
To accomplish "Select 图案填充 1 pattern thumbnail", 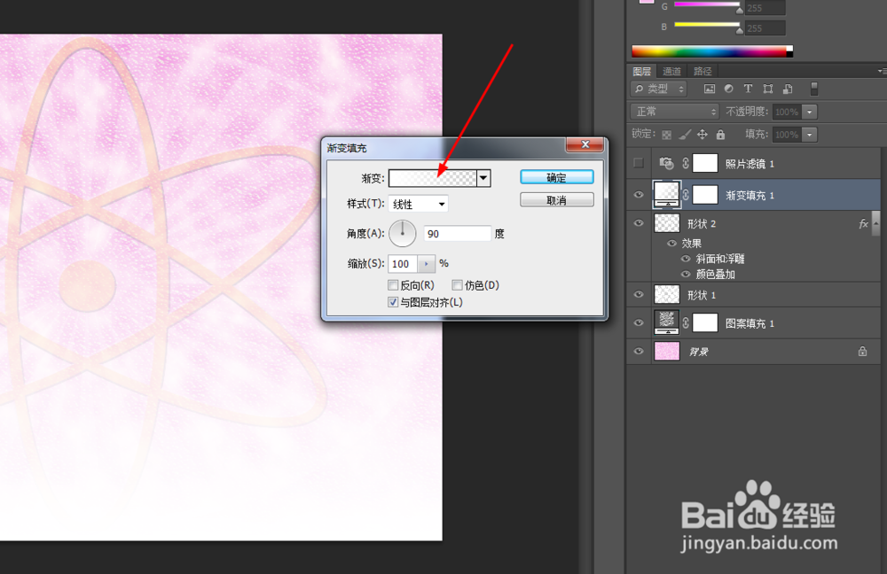I will tap(667, 322).
